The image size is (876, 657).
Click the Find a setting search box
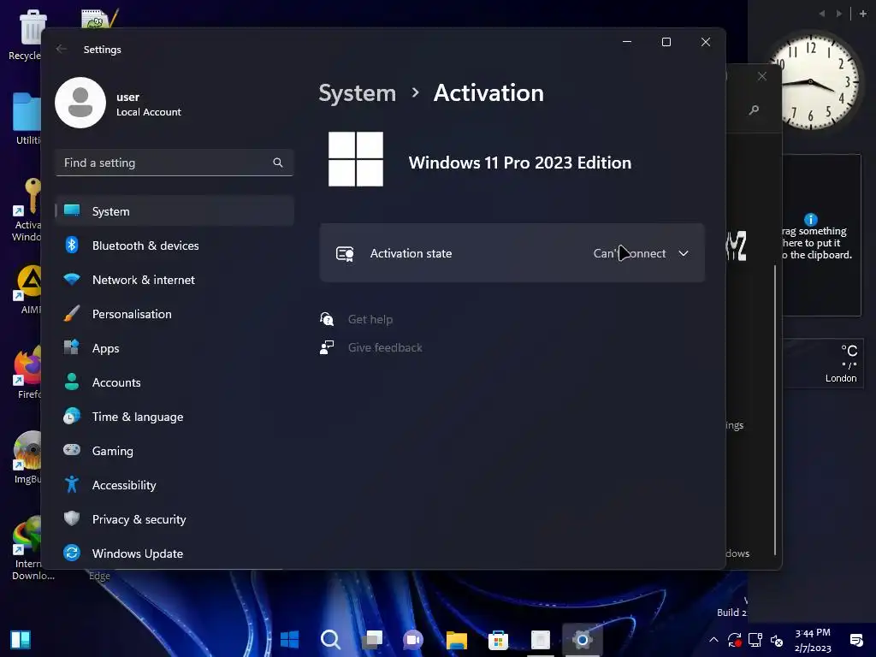(175, 163)
